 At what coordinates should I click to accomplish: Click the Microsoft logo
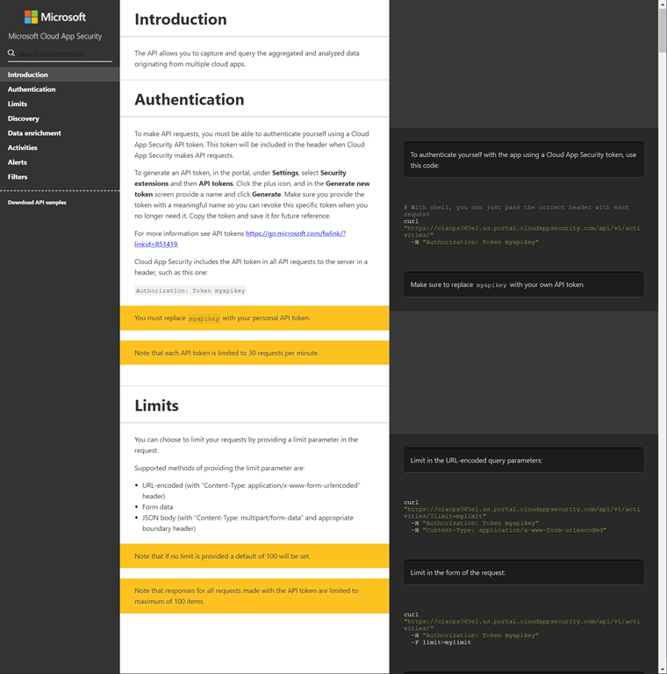point(55,17)
